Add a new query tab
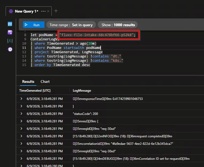Image resolution: width=204 pixels, height=167 pixels. point(56,11)
